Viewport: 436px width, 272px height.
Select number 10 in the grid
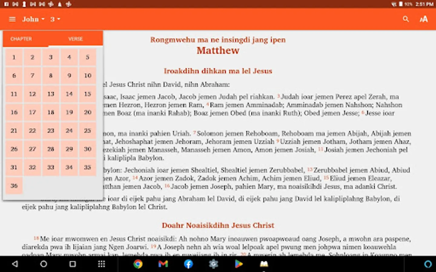point(88,76)
